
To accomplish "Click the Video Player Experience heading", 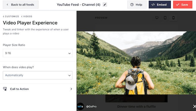I will pos(30,23).
